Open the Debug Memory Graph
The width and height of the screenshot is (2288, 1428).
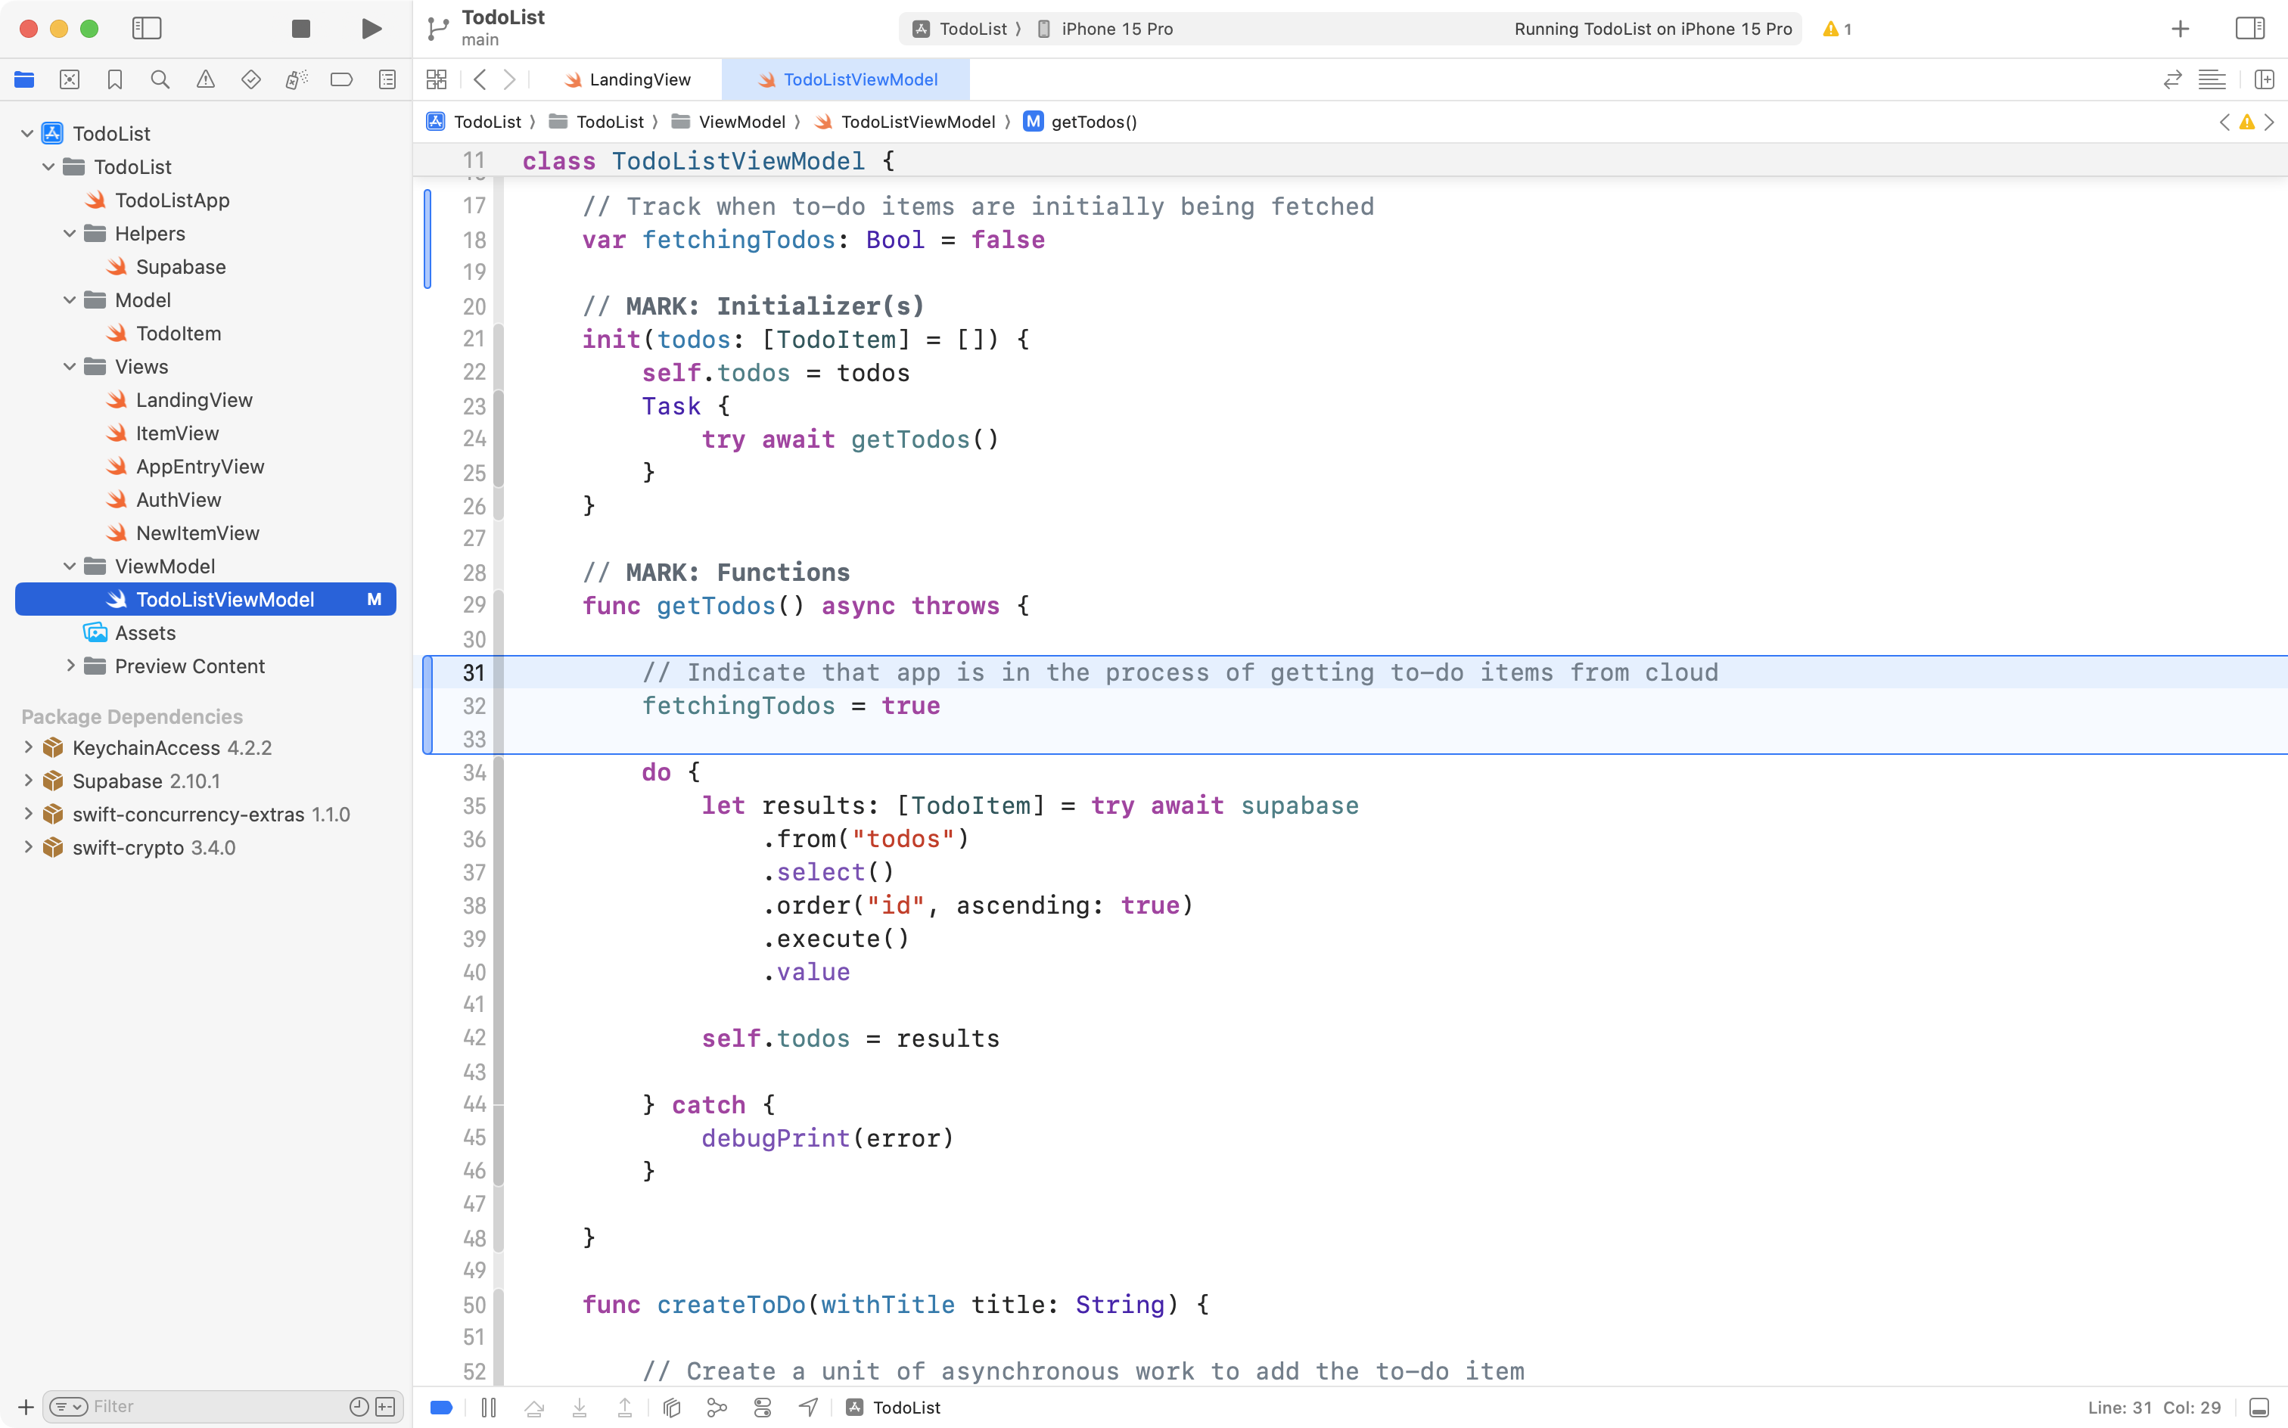coord(716,1406)
